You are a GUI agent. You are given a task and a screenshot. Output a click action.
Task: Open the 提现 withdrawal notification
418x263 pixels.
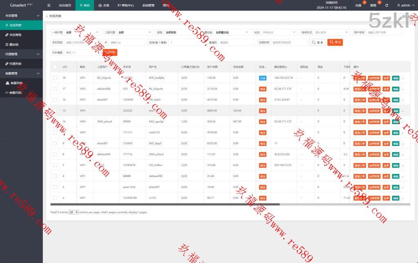(374, 6)
